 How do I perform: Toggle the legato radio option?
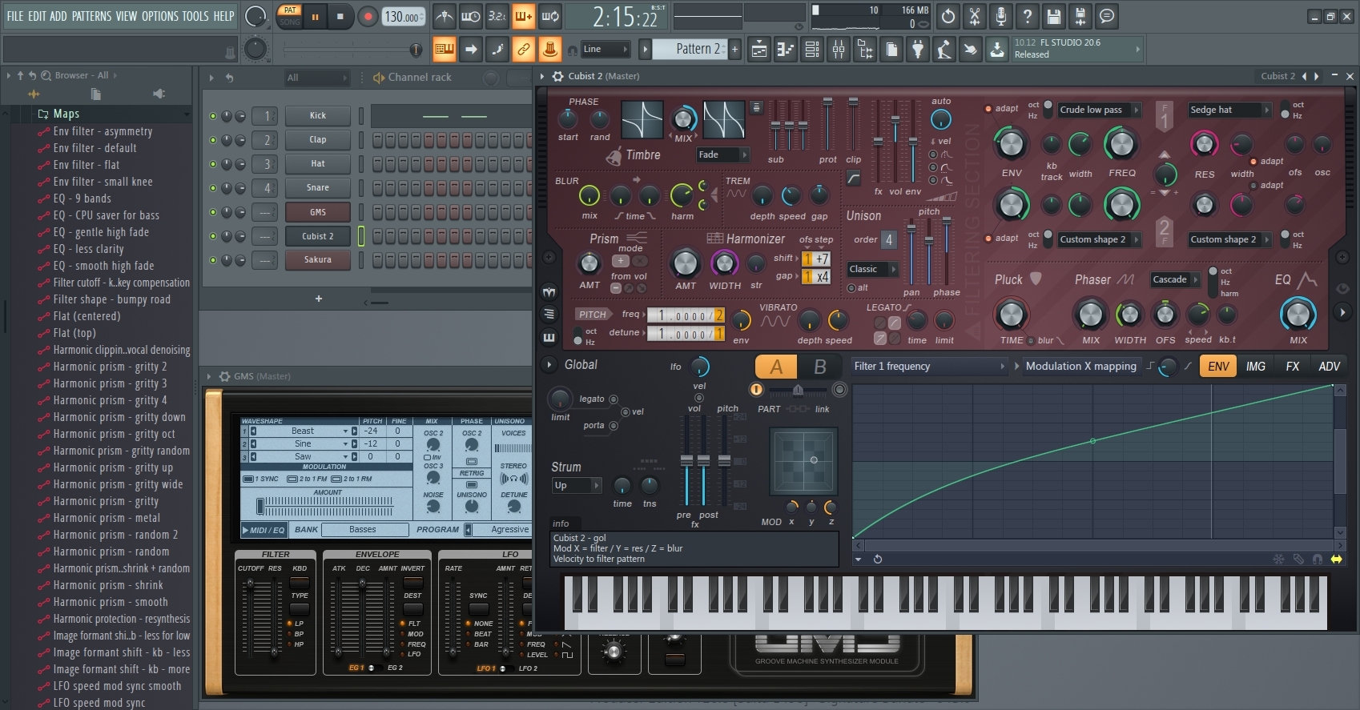614,399
